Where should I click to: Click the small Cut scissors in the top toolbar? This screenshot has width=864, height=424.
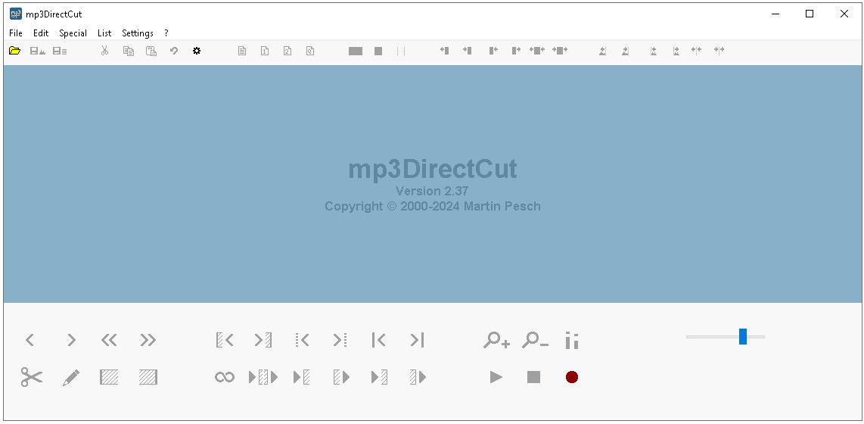[104, 51]
